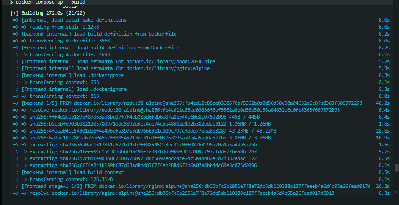Screen dimensions: 399x205
Task: Click the 26.2s duration value
Action: 383,186
